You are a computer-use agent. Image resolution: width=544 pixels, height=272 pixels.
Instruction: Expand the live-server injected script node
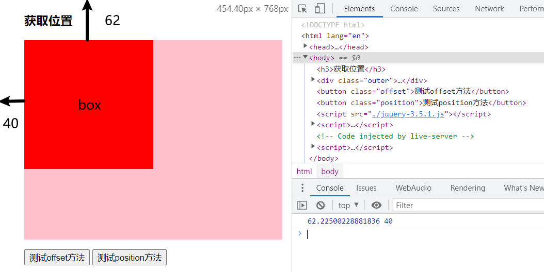coord(313,146)
